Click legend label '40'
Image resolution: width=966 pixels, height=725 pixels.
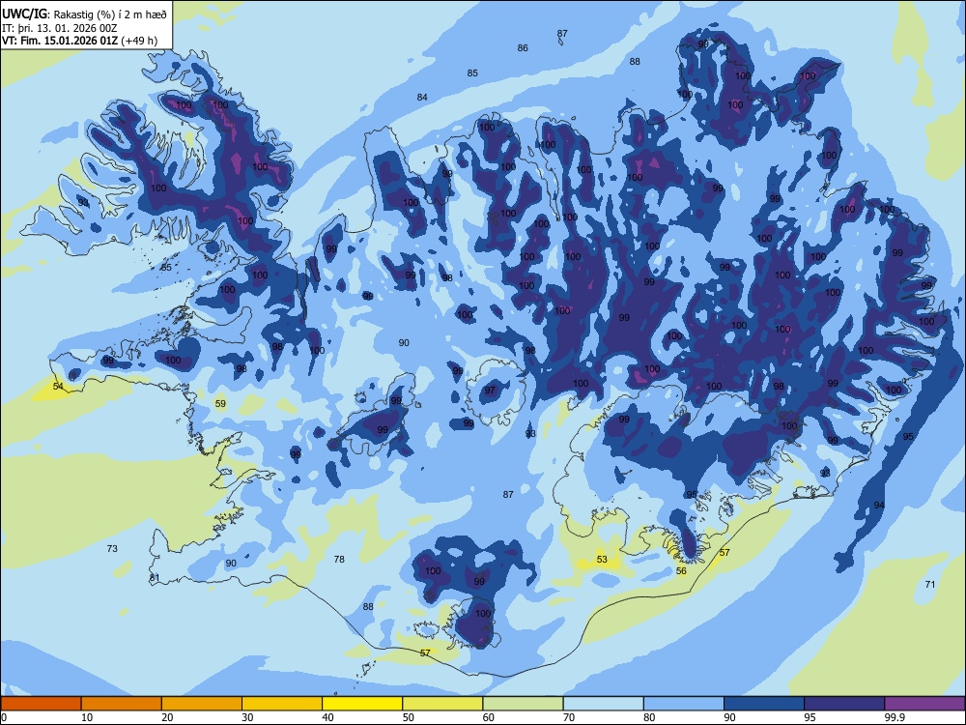(x=328, y=717)
